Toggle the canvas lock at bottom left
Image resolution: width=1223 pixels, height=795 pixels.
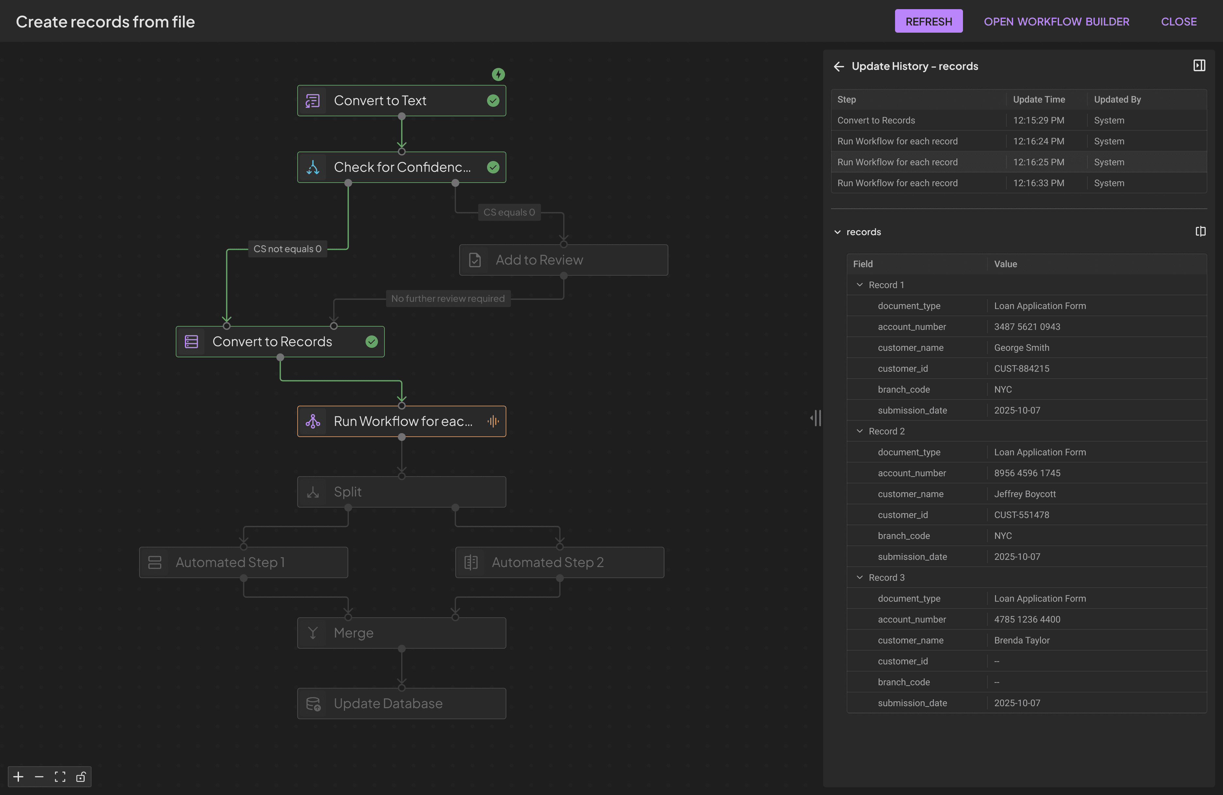pos(81,777)
